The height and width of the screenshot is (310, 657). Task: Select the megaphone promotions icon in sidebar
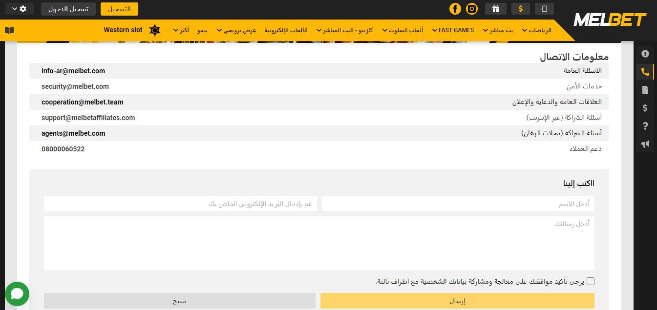(645, 144)
